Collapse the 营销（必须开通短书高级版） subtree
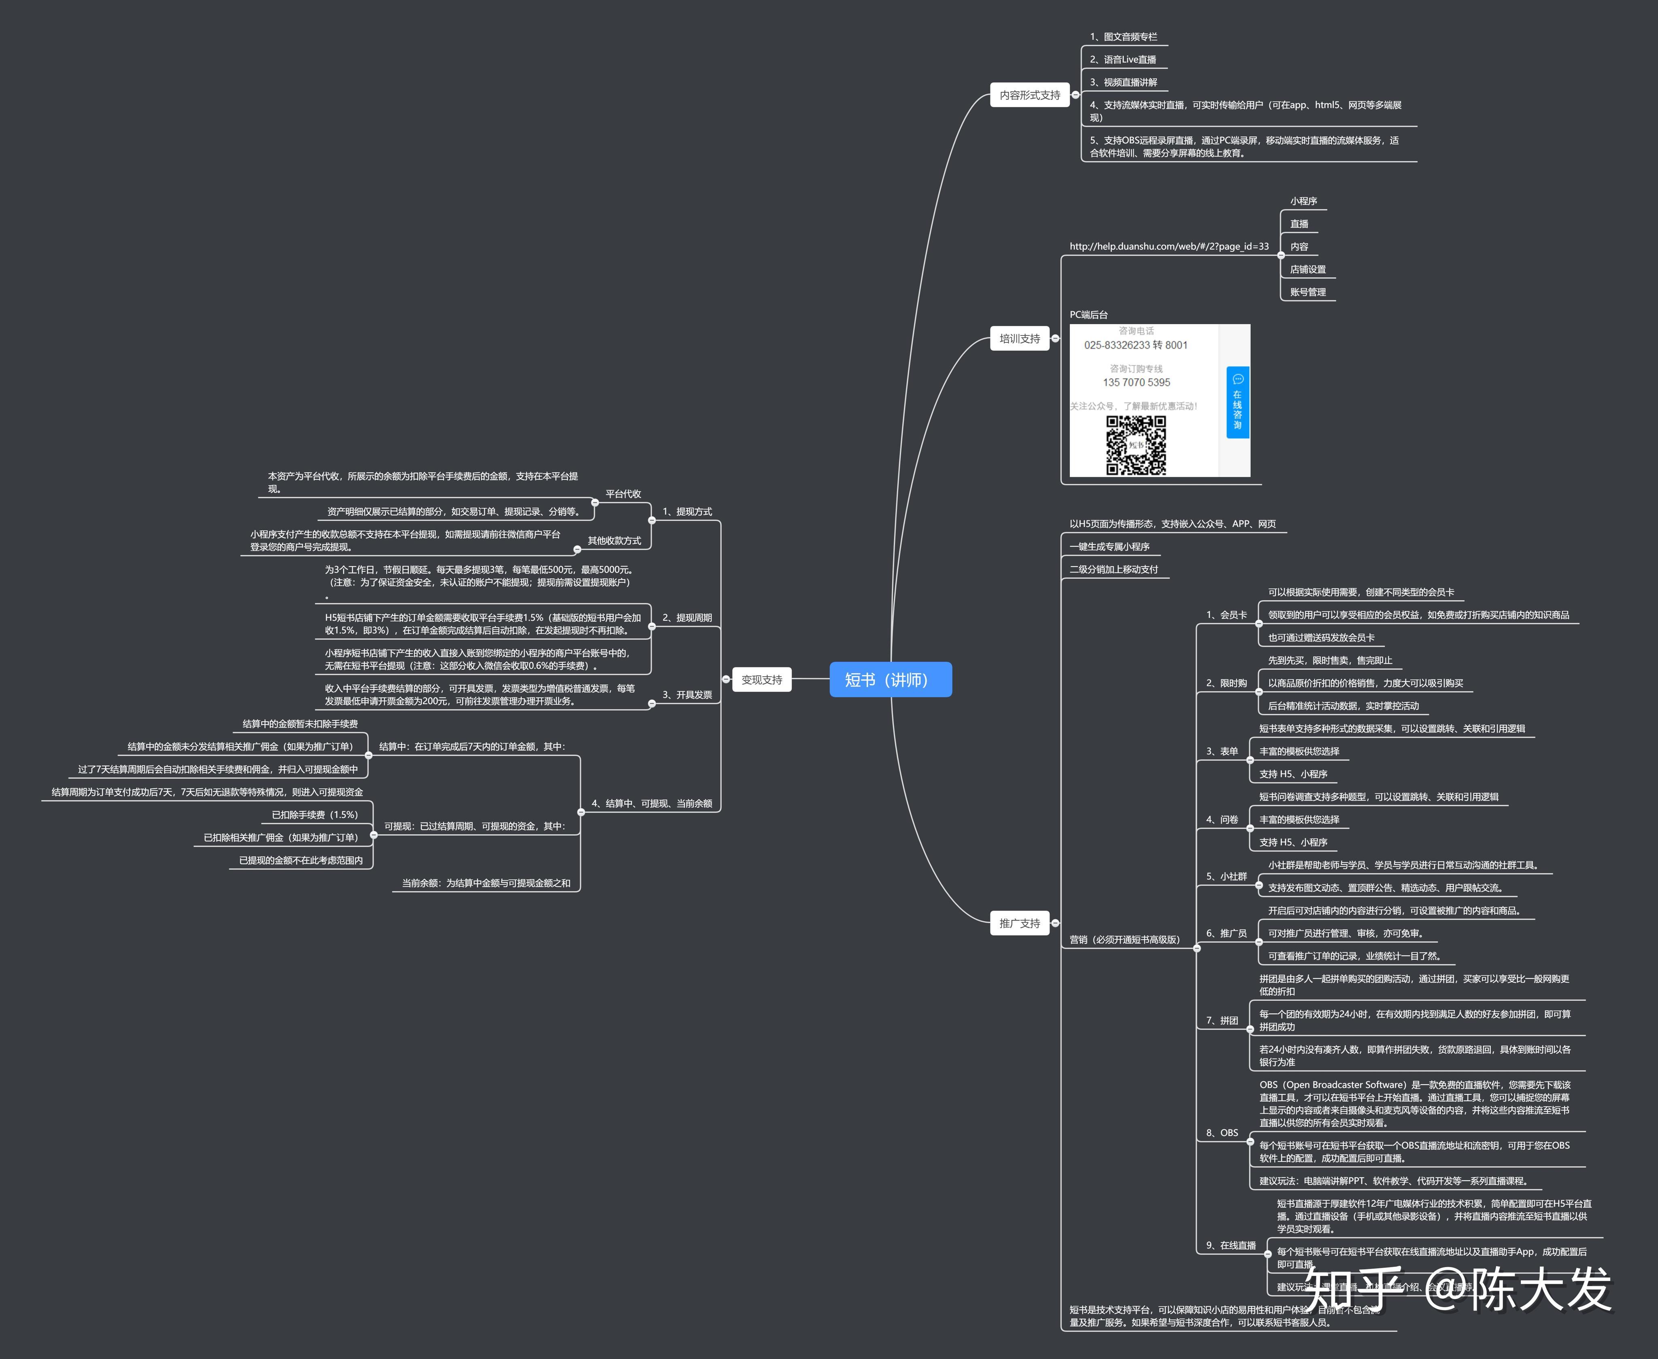The image size is (1658, 1359). coord(1196,948)
